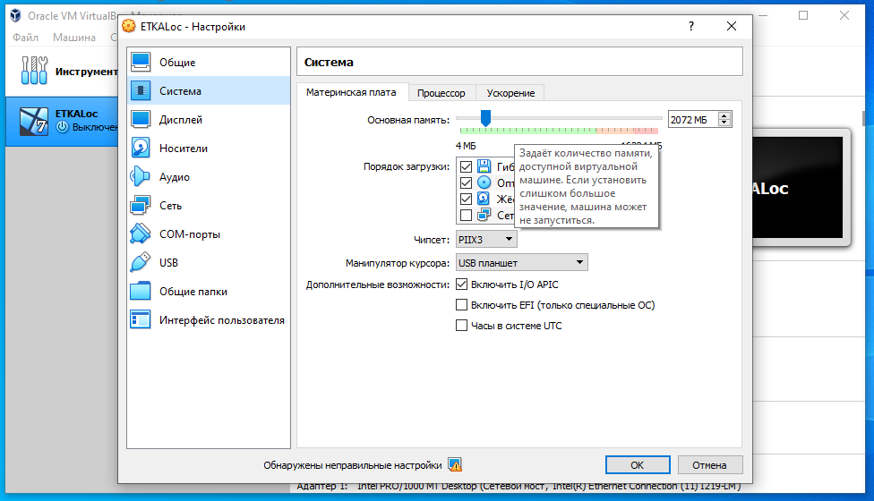Switch to the Процессор tab
The image size is (874, 501).
click(x=441, y=93)
